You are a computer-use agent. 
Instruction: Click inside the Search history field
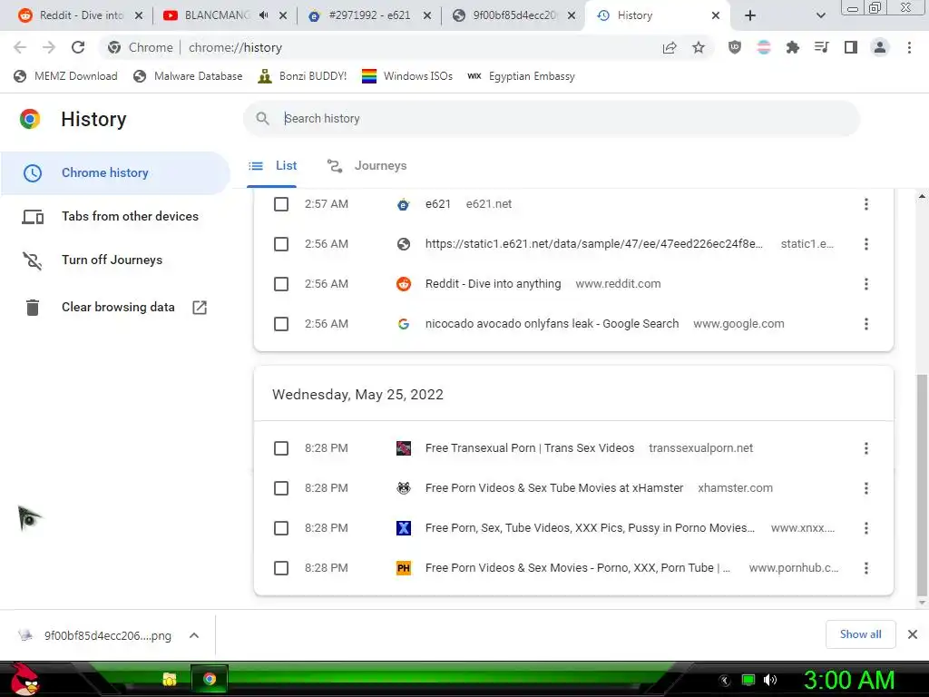pyautogui.click(x=551, y=119)
